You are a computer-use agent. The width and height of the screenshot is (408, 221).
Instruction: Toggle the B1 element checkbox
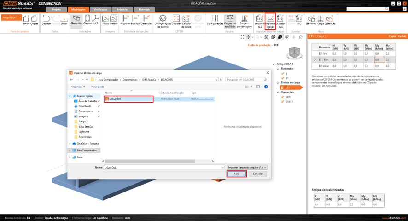(283, 78)
